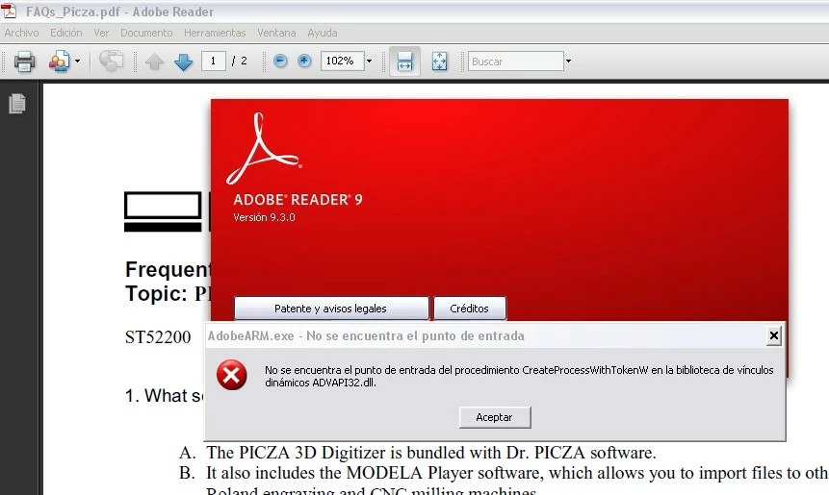Go to next page with blue down arrow
Viewport: 829px width, 495px height.
(x=183, y=62)
